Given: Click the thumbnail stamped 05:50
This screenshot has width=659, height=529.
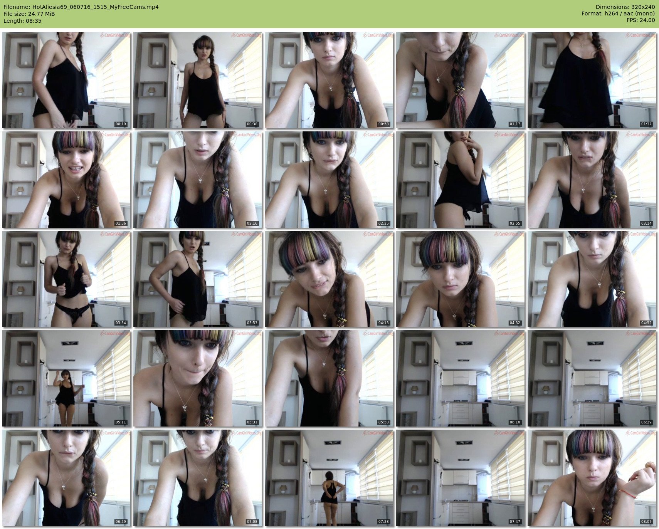Looking at the screenshot, I should (x=329, y=378).
